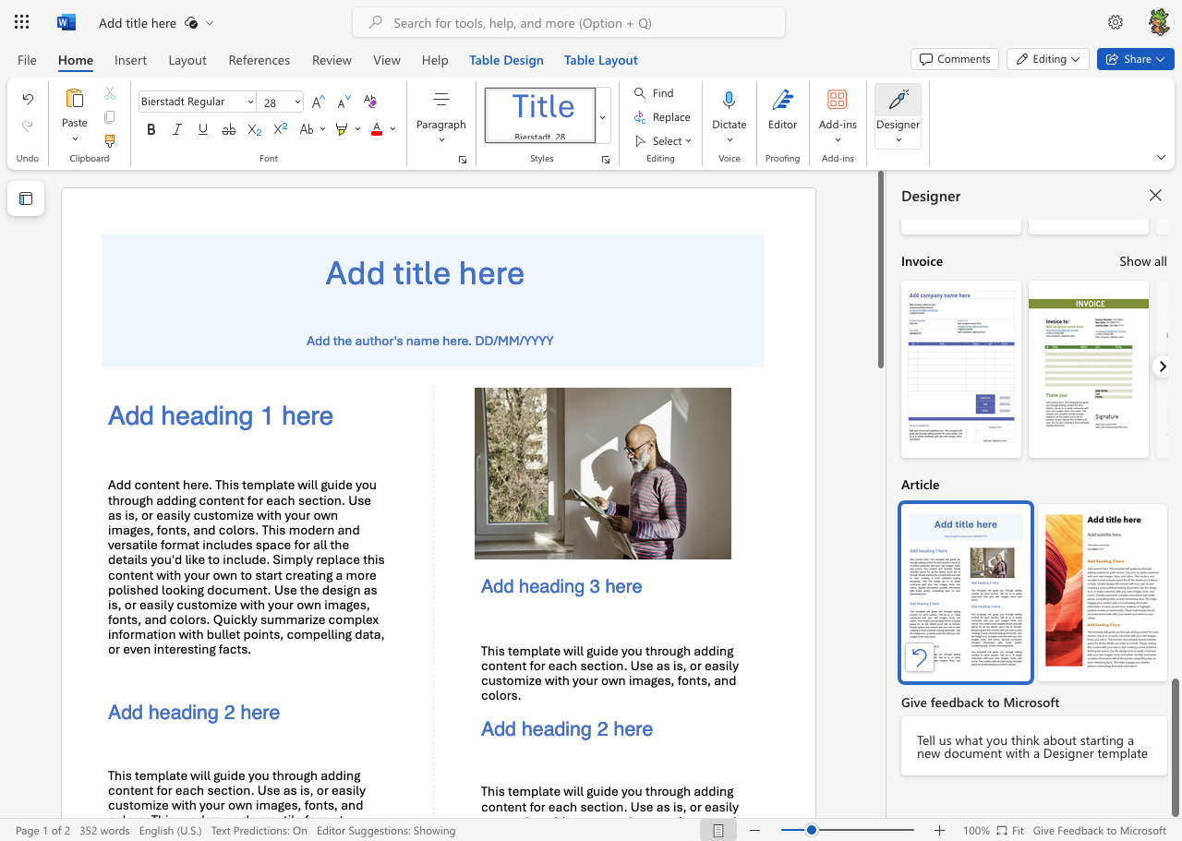Image resolution: width=1182 pixels, height=841 pixels.
Task: Open the change case dropdown arrow
Action: (x=322, y=129)
